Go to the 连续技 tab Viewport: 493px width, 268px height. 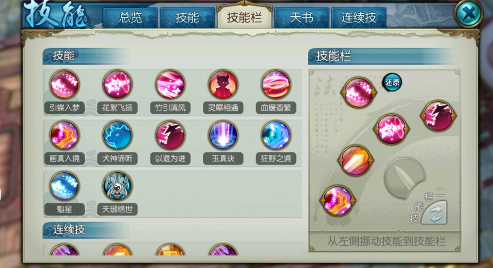pos(359,18)
